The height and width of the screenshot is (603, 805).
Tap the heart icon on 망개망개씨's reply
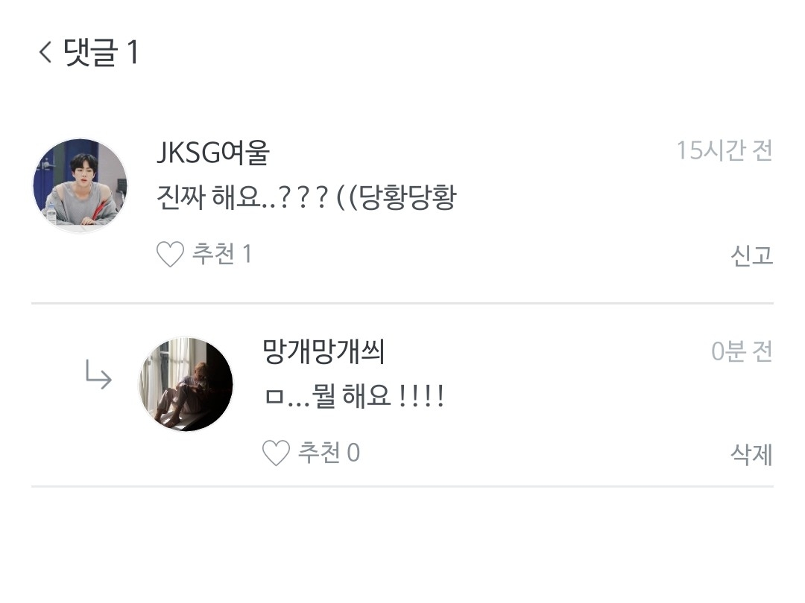277,453
